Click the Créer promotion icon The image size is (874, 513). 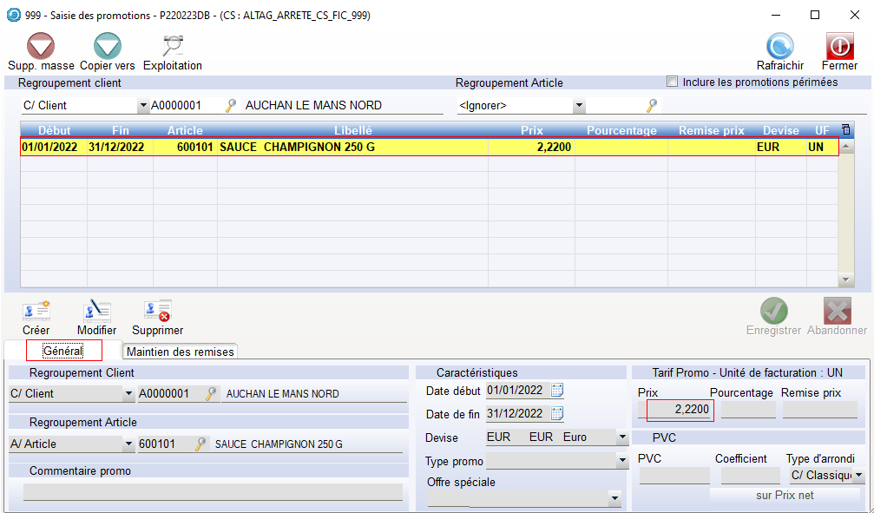click(x=36, y=312)
